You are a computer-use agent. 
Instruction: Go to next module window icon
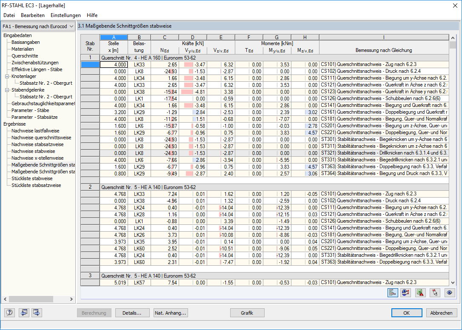point(37,312)
